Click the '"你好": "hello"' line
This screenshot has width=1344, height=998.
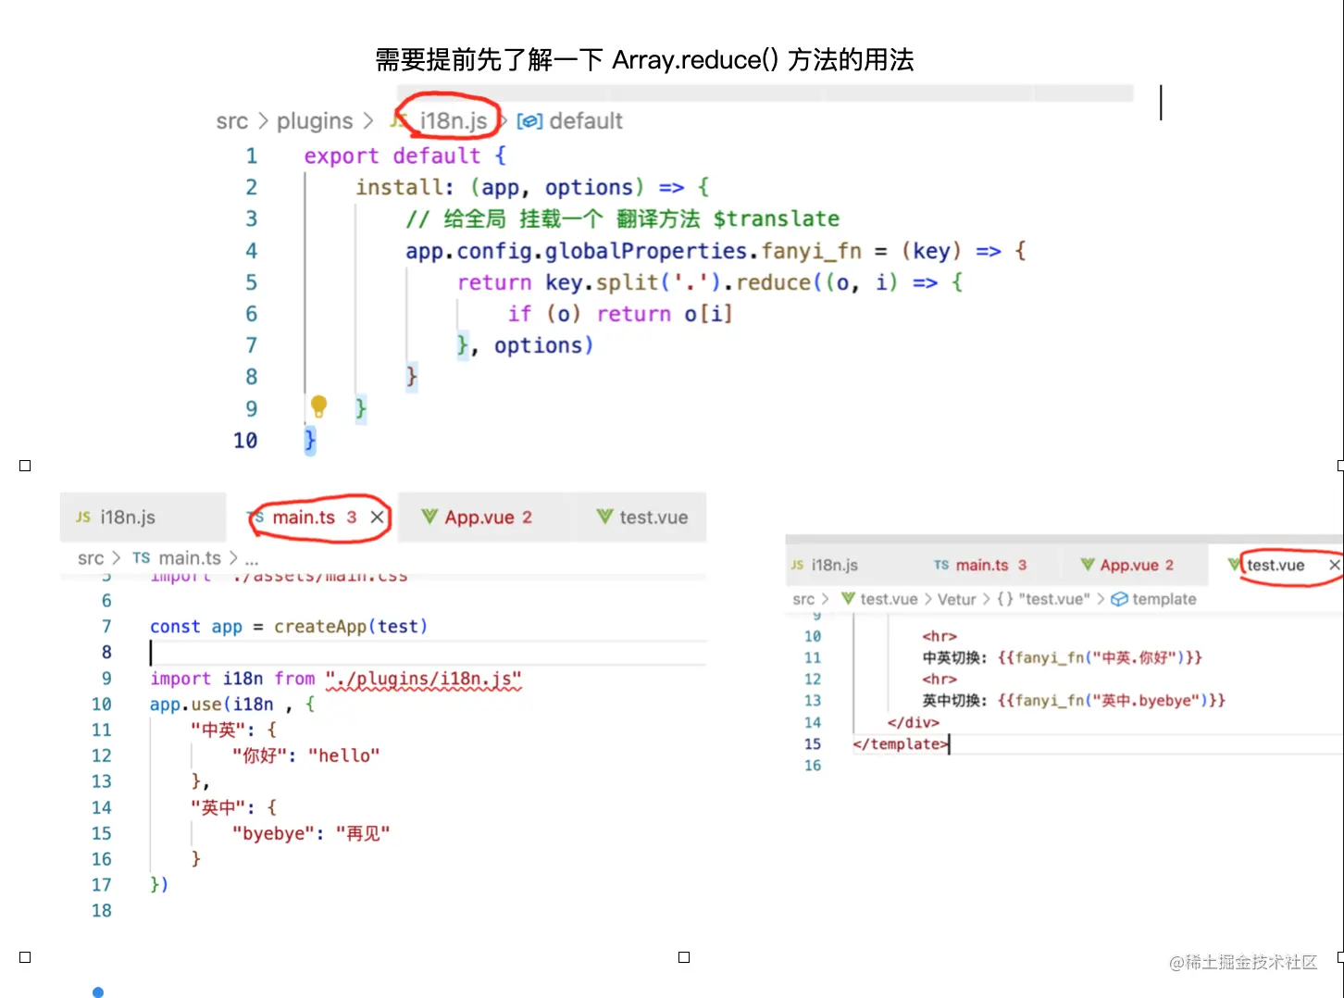pyautogui.click(x=305, y=756)
